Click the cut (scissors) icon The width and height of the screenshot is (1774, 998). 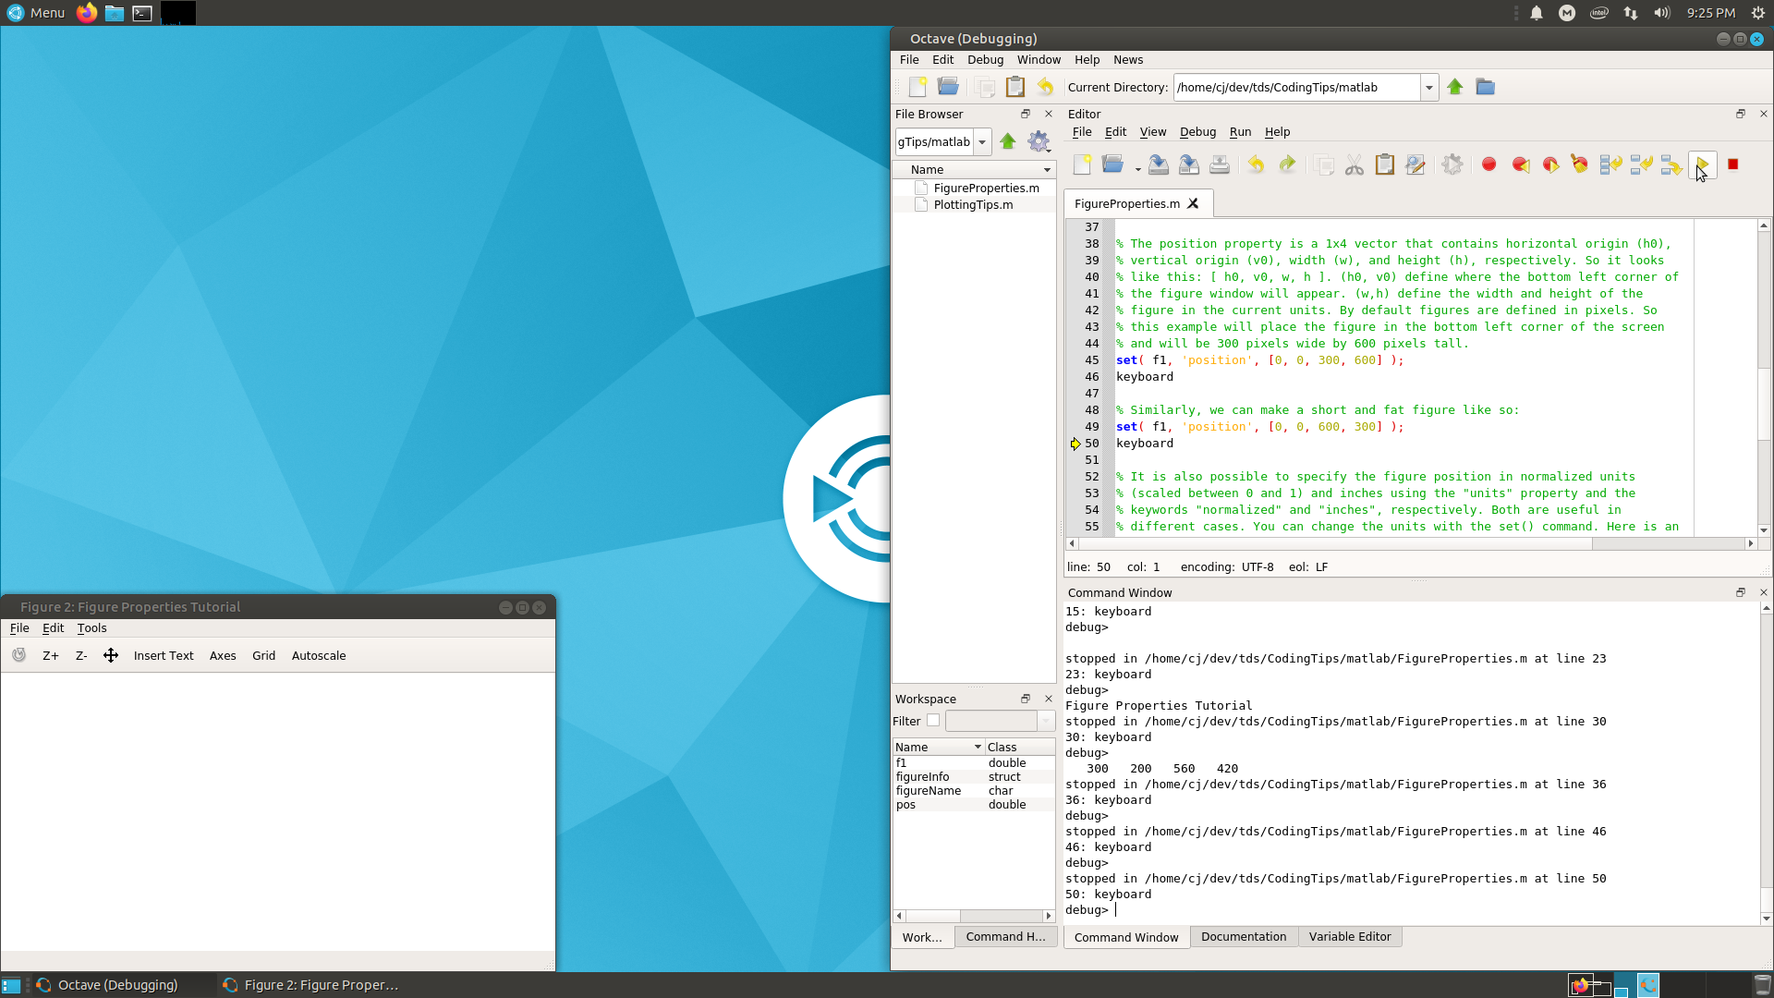[1354, 164]
